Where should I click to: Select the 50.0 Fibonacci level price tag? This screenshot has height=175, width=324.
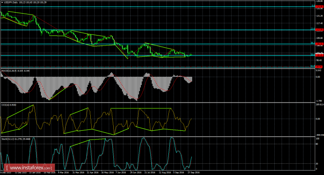tap(320, 55)
